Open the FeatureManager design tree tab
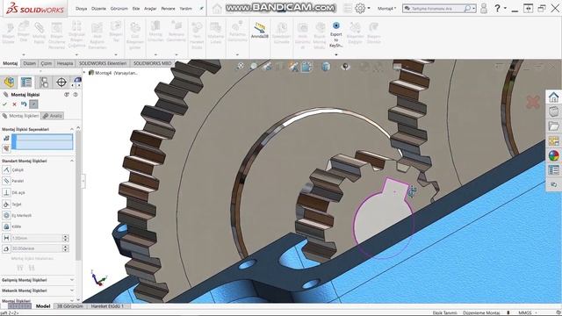The image size is (562, 316). [x=10, y=82]
